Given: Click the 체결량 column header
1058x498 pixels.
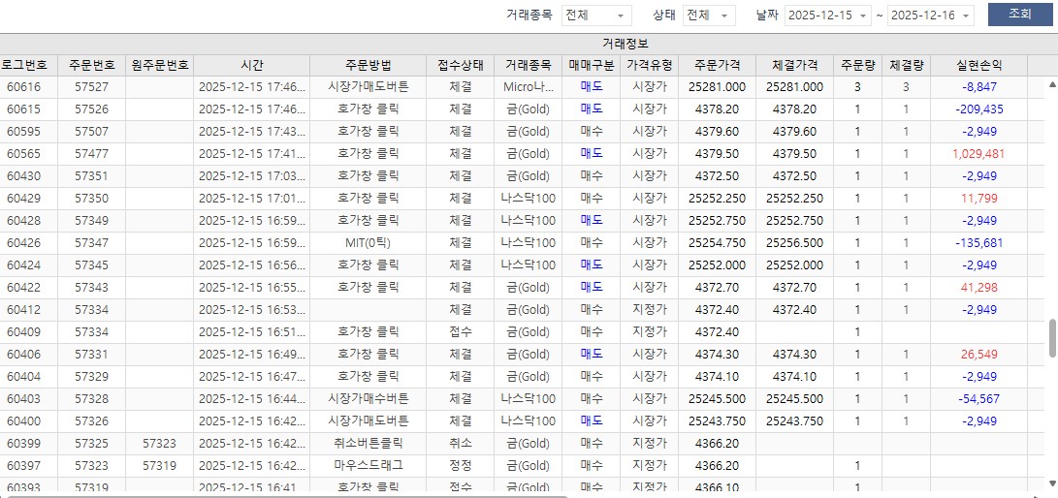Looking at the screenshot, I should pos(906,65).
